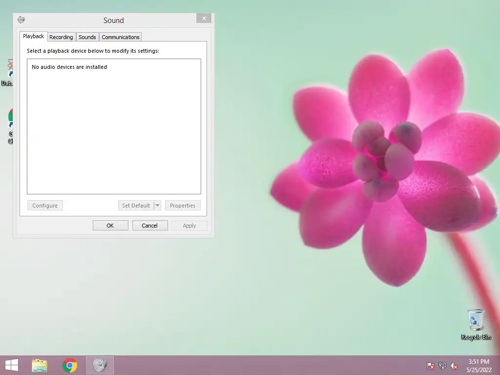This screenshot has height=375, width=500.
Task: Close the Sound window
Action: point(204,19)
